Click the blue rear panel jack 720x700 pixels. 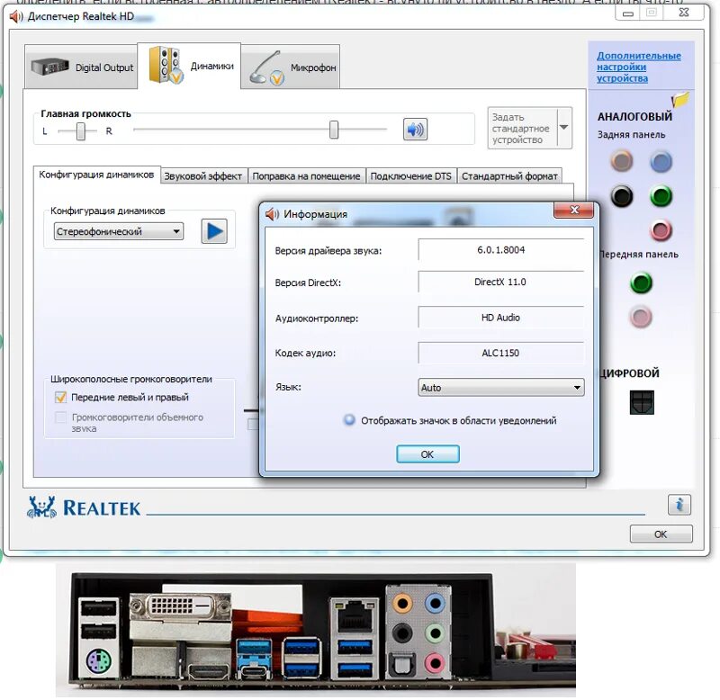(x=661, y=162)
